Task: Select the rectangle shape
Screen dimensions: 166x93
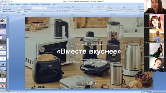Action: [99, 7]
